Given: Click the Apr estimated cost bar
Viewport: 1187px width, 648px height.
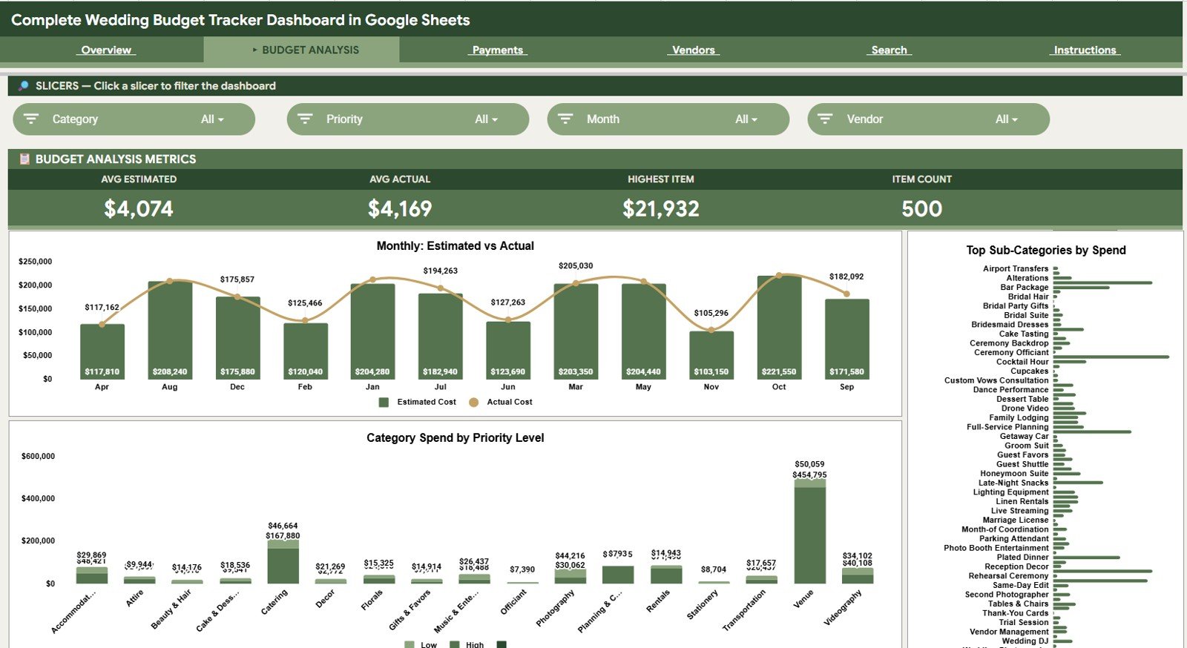Looking at the screenshot, I should 102,352.
